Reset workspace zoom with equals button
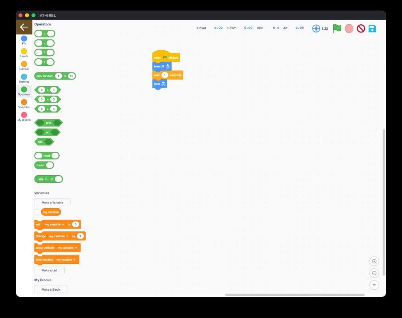The image size is (402, 318). (x=374, y=285)
